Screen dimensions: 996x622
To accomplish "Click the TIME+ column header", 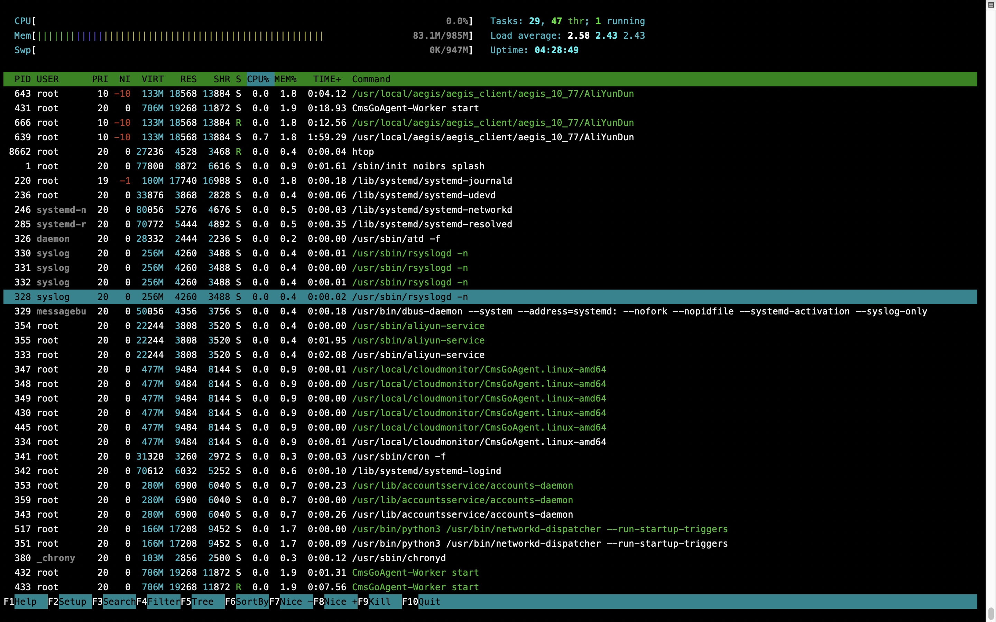I will pyautogui.click(x=327, y=79).
